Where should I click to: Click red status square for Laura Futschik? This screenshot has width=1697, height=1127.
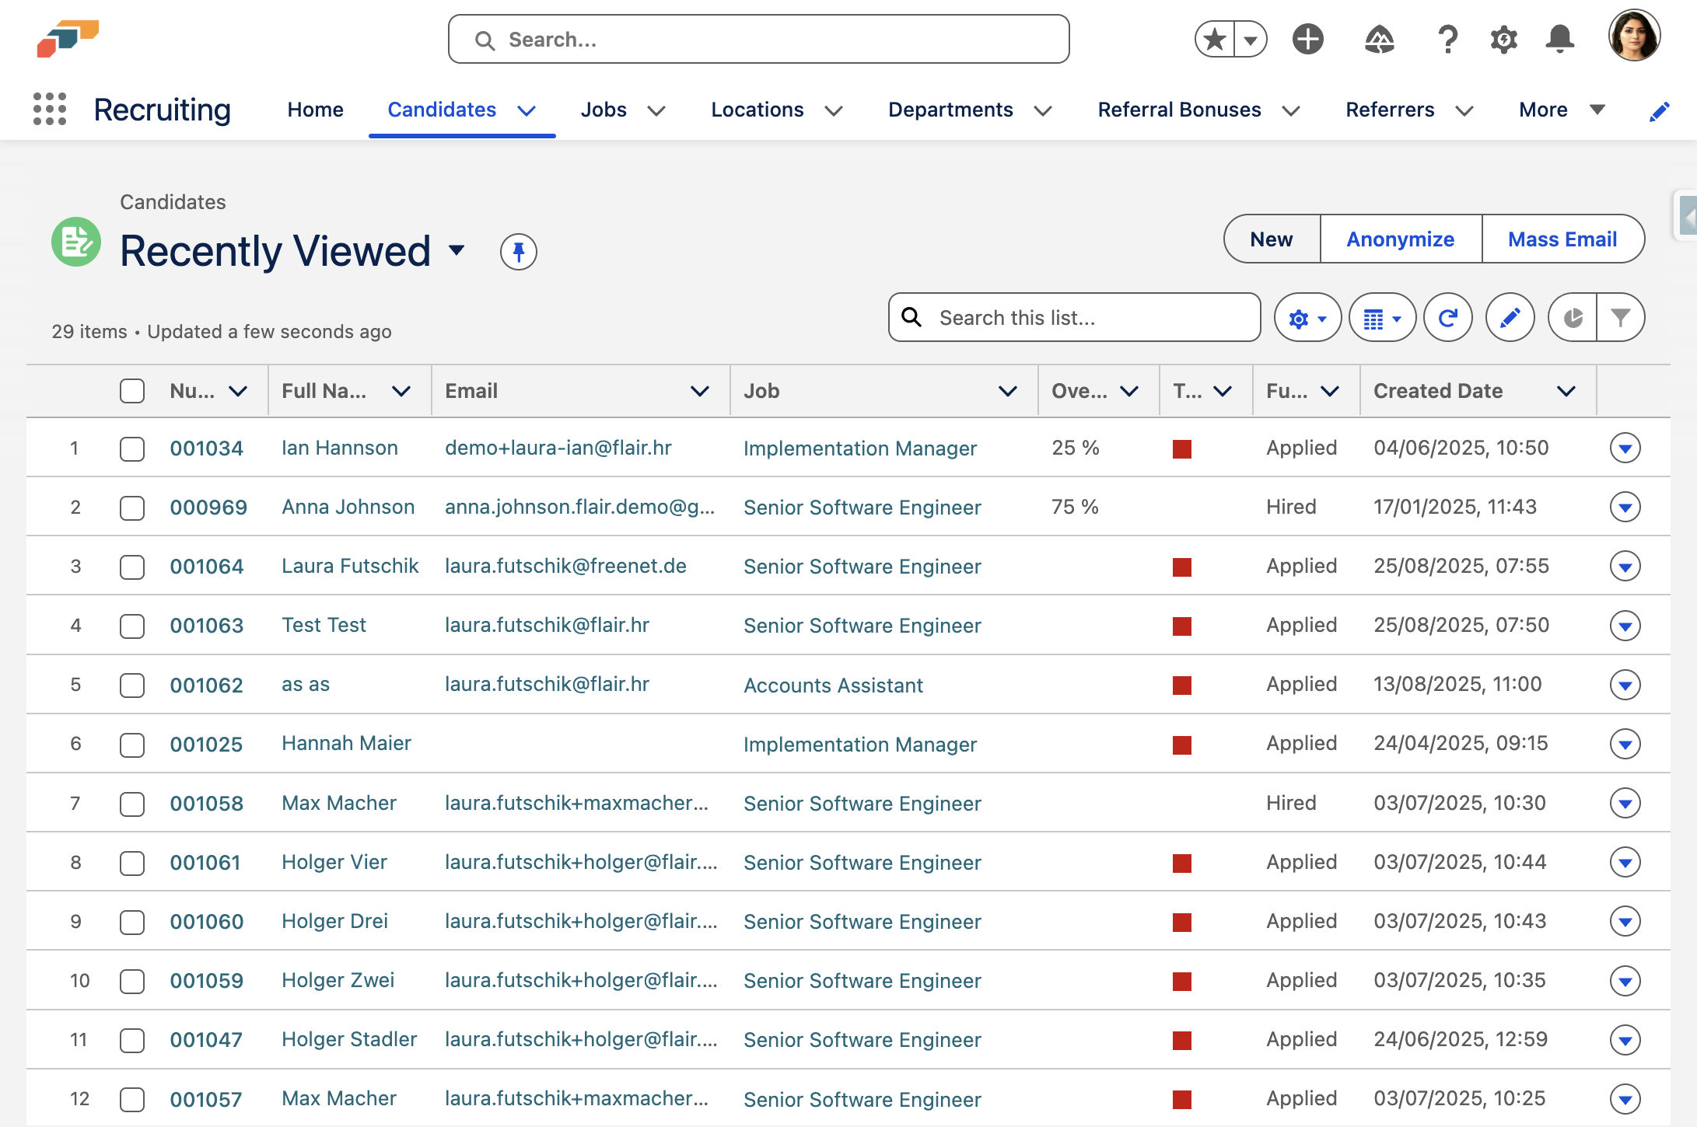pos(1182,567)
